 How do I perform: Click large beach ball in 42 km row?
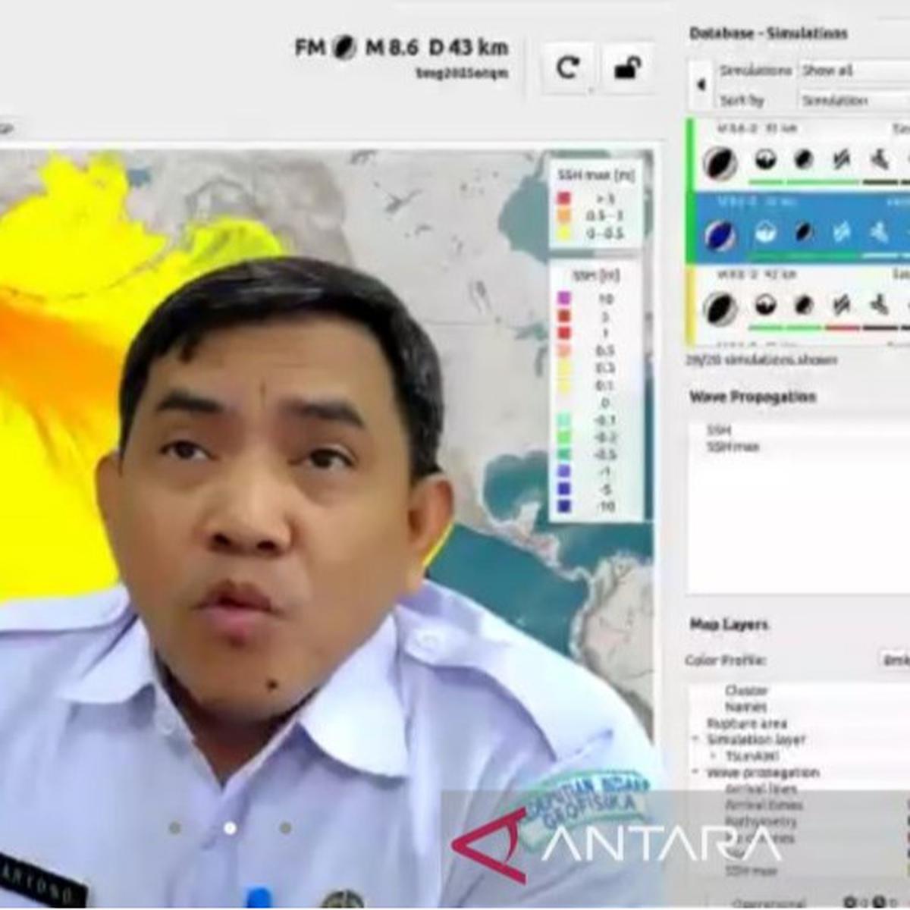coord(720,309)
